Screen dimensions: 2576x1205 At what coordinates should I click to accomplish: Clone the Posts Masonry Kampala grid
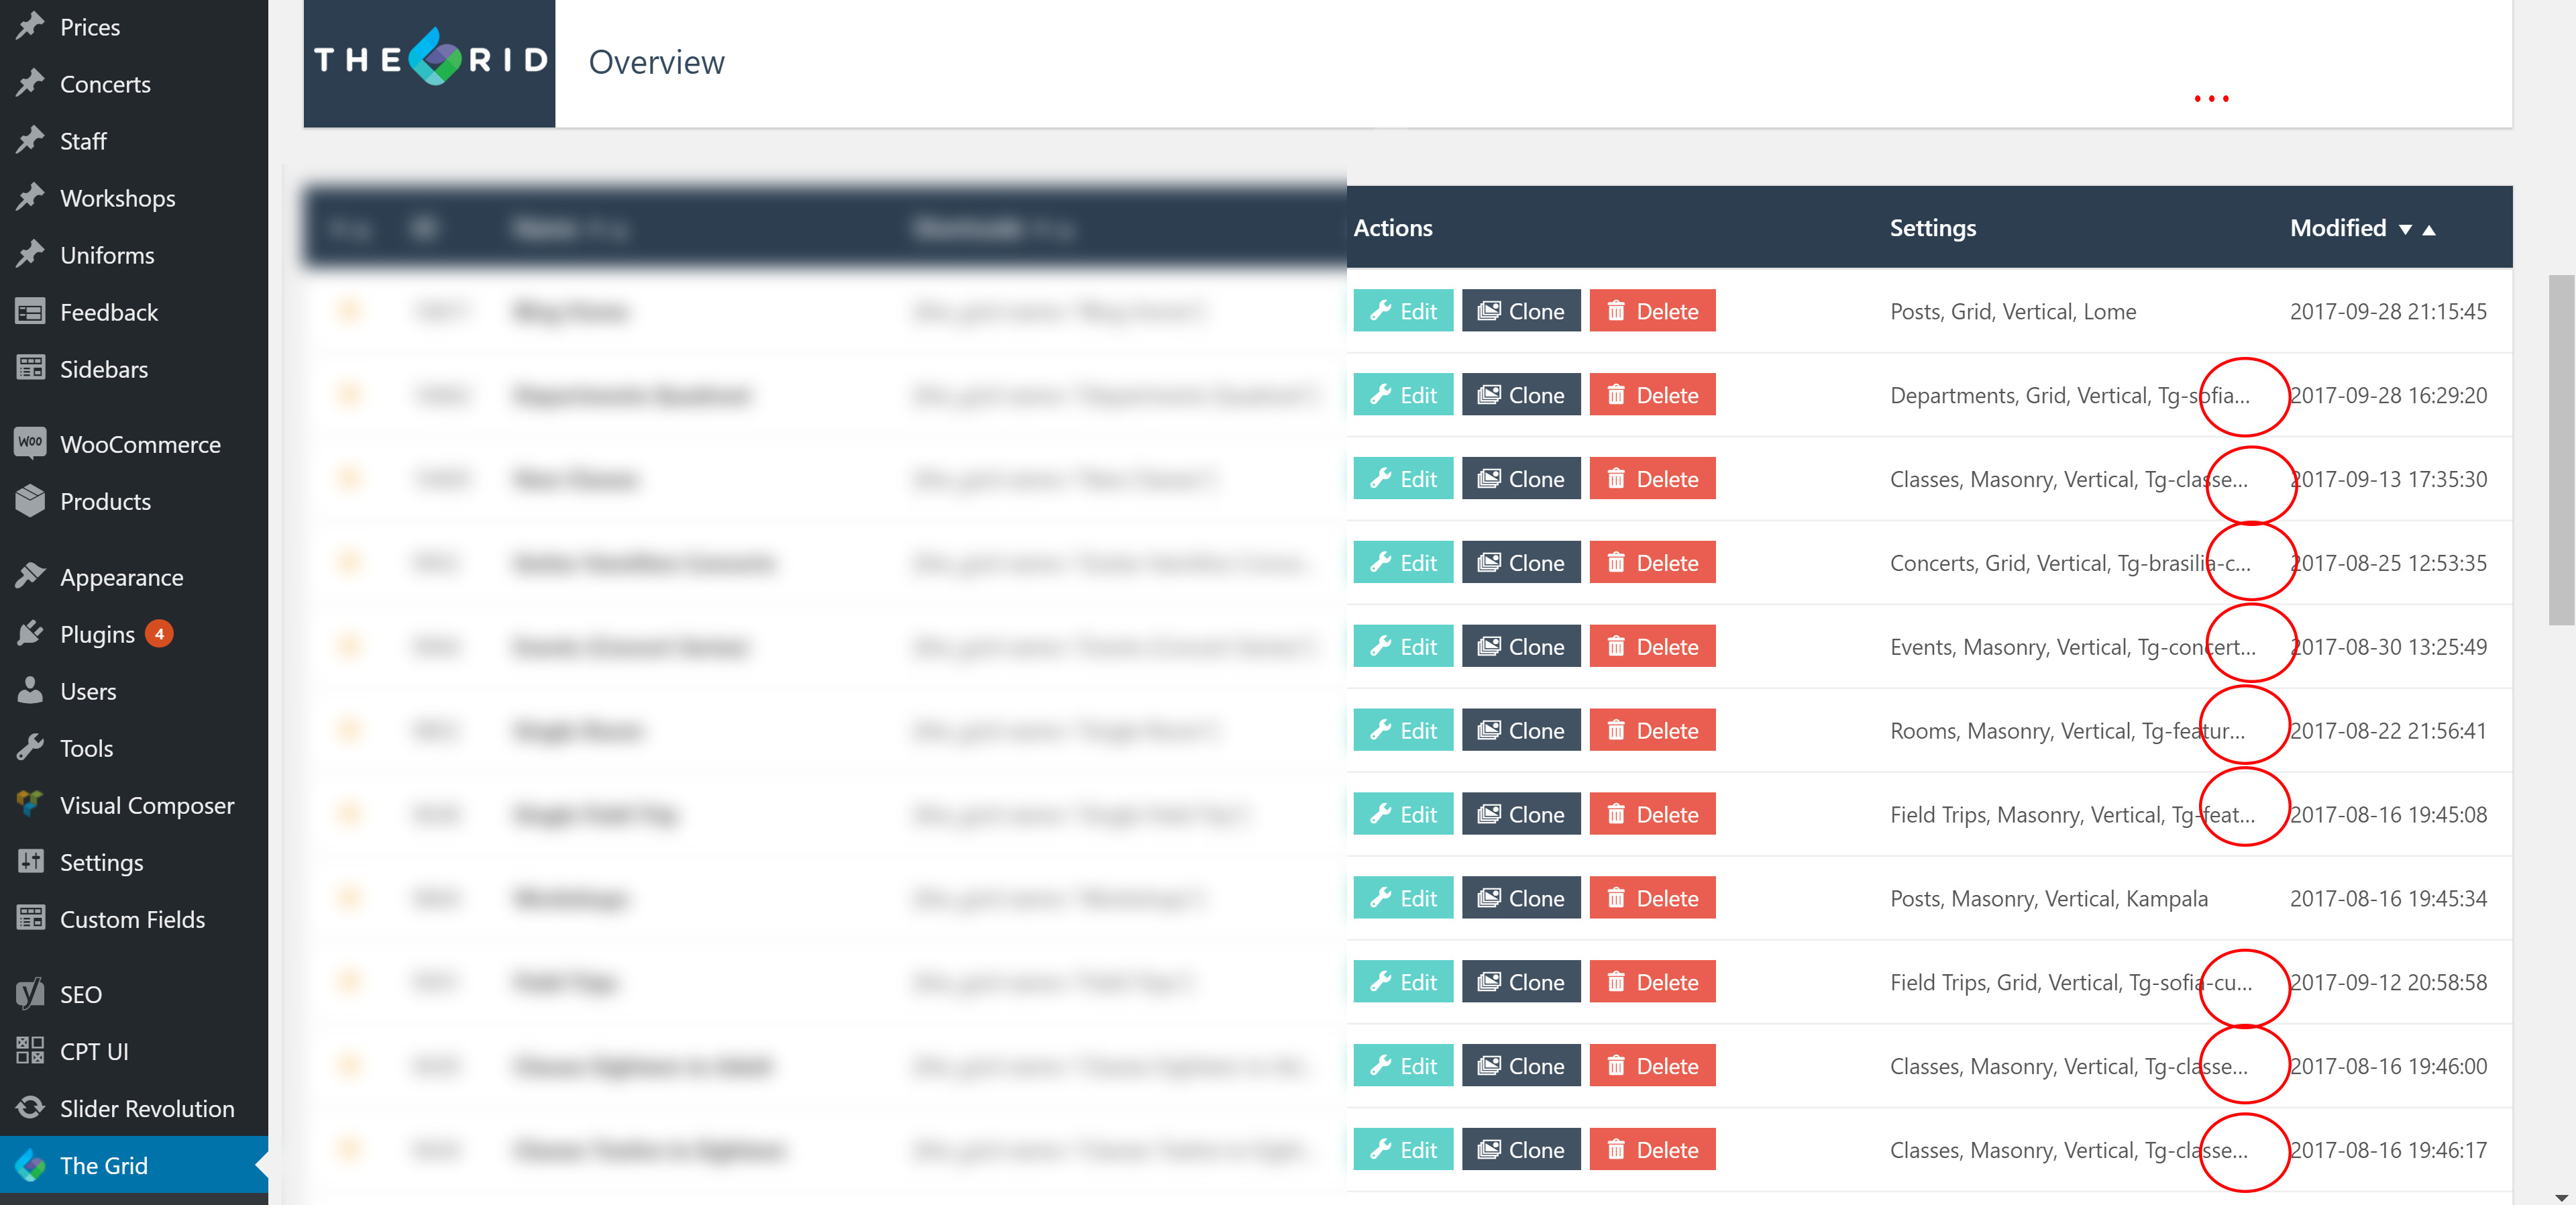1521,899
